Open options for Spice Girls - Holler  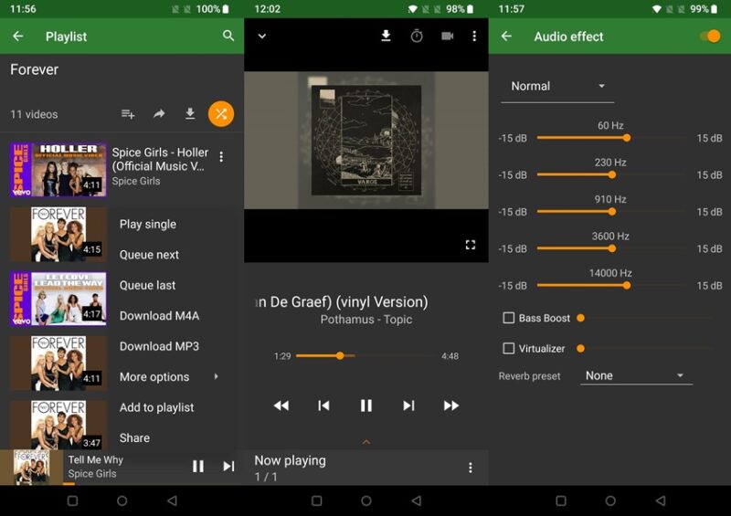(221, 157)
